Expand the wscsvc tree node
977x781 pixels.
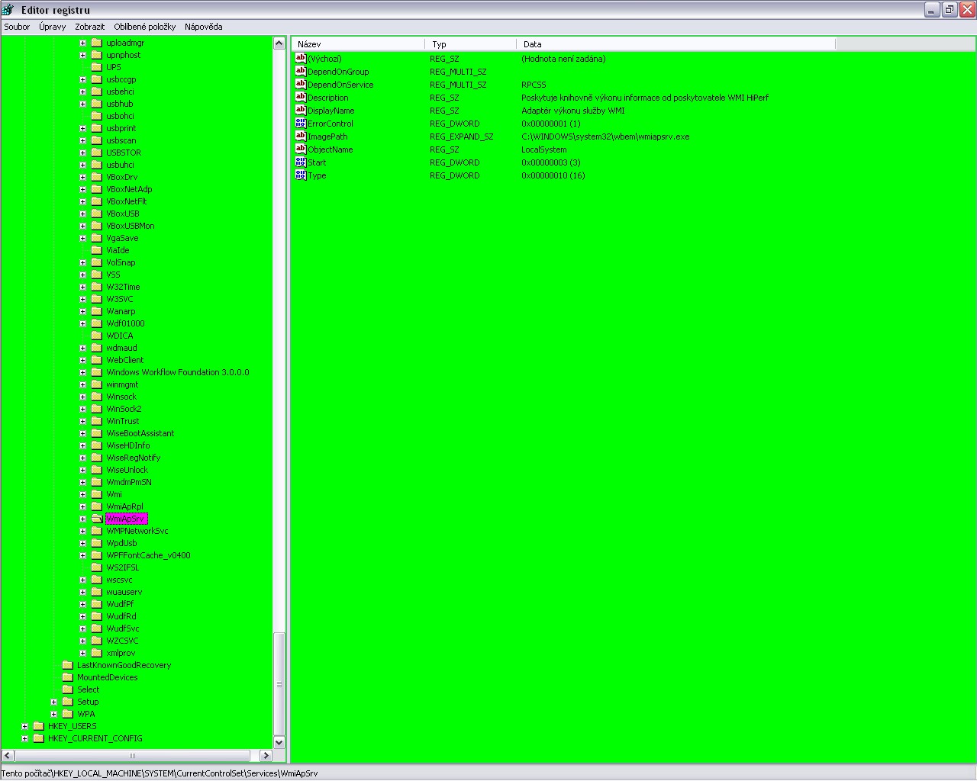click(x=83, y=580)
